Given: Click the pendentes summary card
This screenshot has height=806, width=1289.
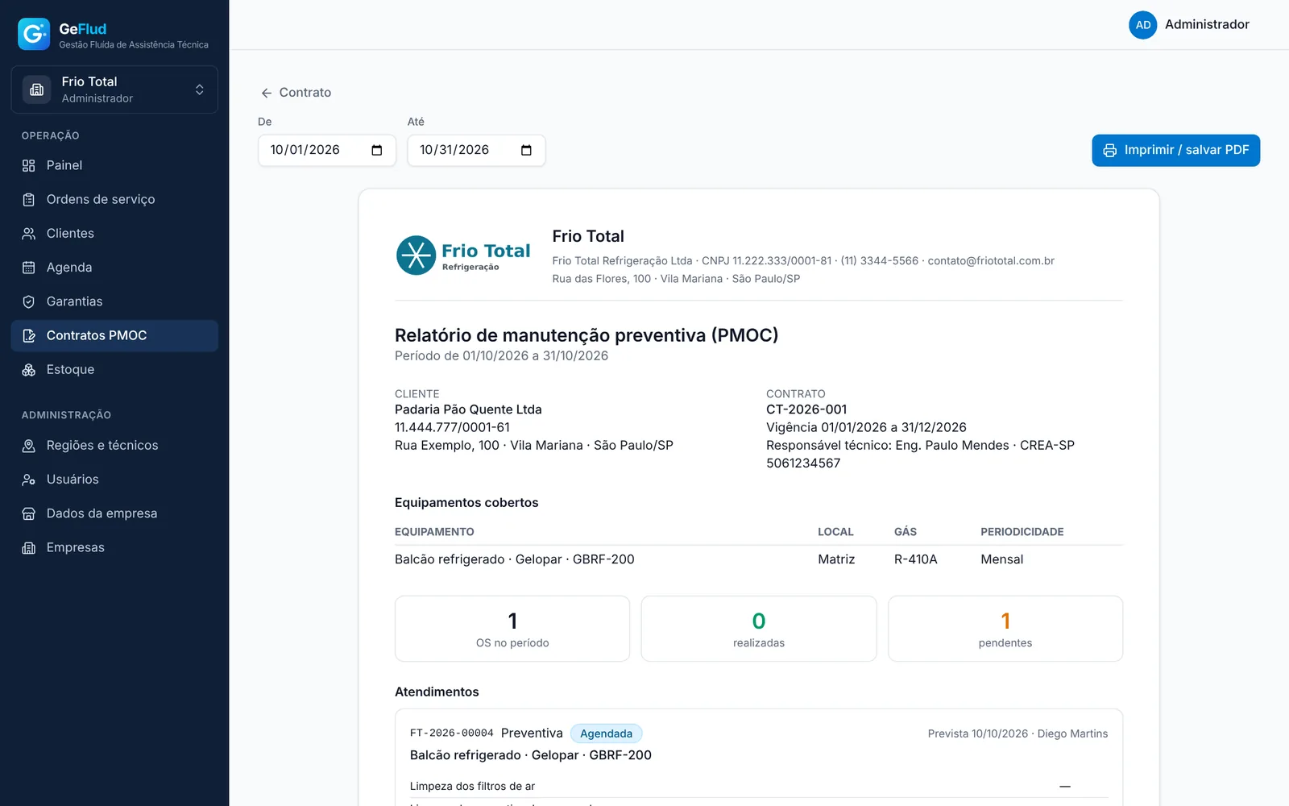Looking at the screenshot, I should tap(1005, 629).
